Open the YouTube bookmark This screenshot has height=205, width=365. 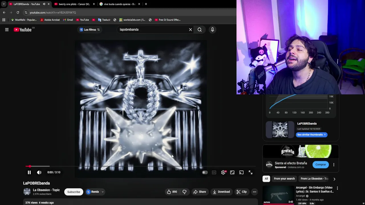point(82,20)
